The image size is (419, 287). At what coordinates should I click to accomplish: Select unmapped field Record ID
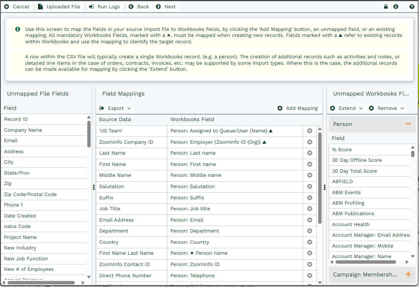point(44,119)
